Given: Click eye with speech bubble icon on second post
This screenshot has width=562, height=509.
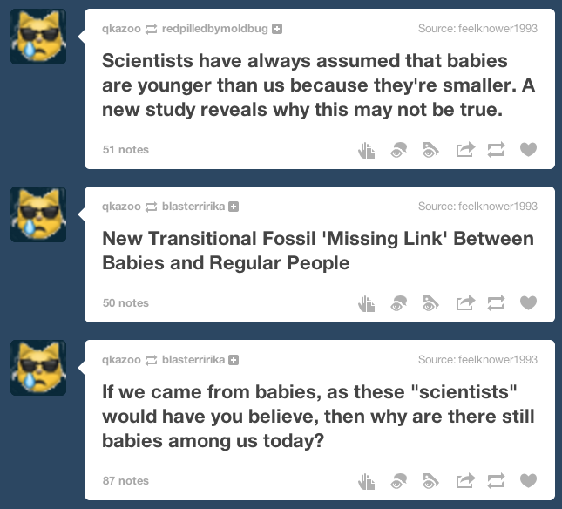Looking at the screenshot, I should pyautogui.click(x=398, y=303).
